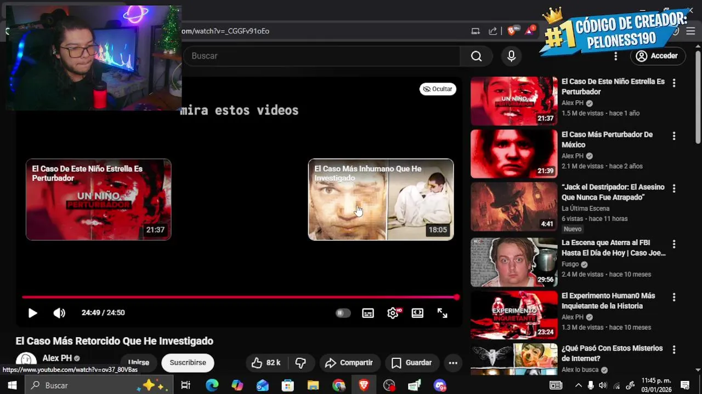Hide end-screen cards with the Ocultar button
Image resolution: width=702 pixels, height=394 pixels.
tap(438, 89)
